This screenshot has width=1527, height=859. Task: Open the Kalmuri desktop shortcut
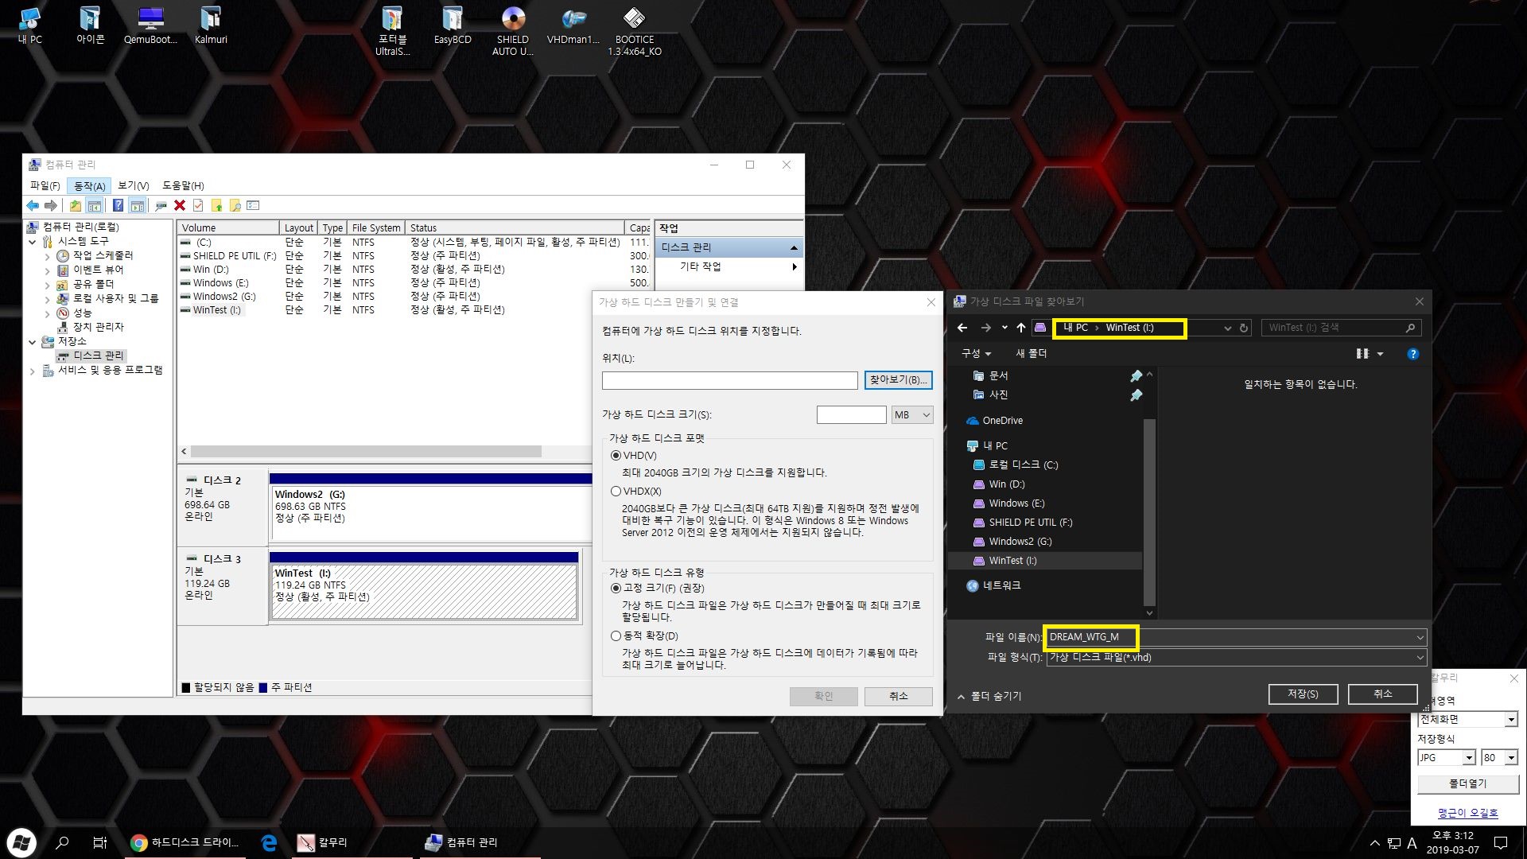tap(211, 26)
